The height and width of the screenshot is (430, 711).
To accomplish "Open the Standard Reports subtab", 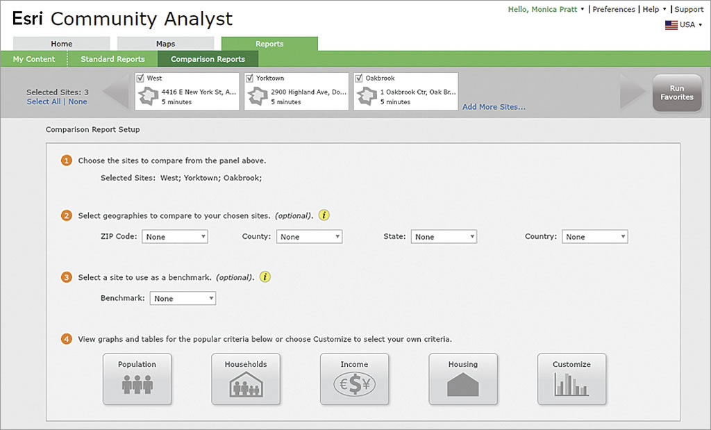I will point(113,59).
